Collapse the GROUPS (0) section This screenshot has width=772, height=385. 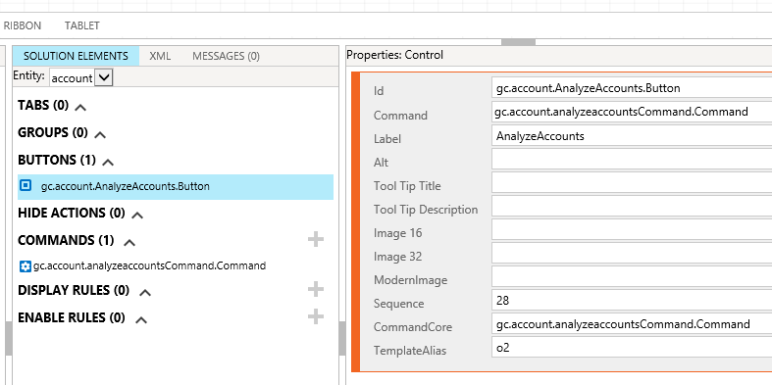(x=100, y=134)
